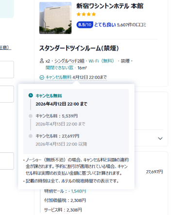Click the サービス料：2,308円 line
Viewport: 175px width, 215px height.
coord(63,210)
